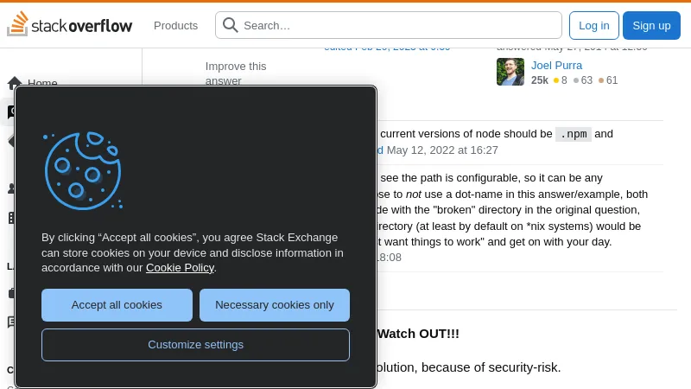
Task: Choose Necessary cookies only
Action: [275, 305]
